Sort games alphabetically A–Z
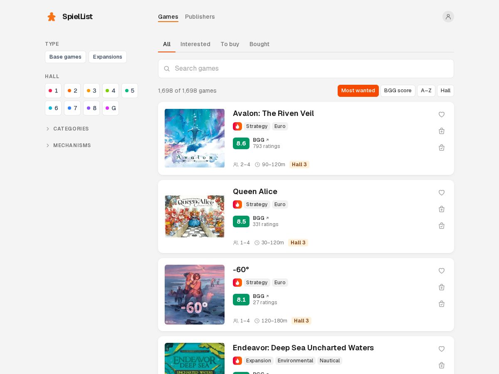 click(x=426, y=91)
